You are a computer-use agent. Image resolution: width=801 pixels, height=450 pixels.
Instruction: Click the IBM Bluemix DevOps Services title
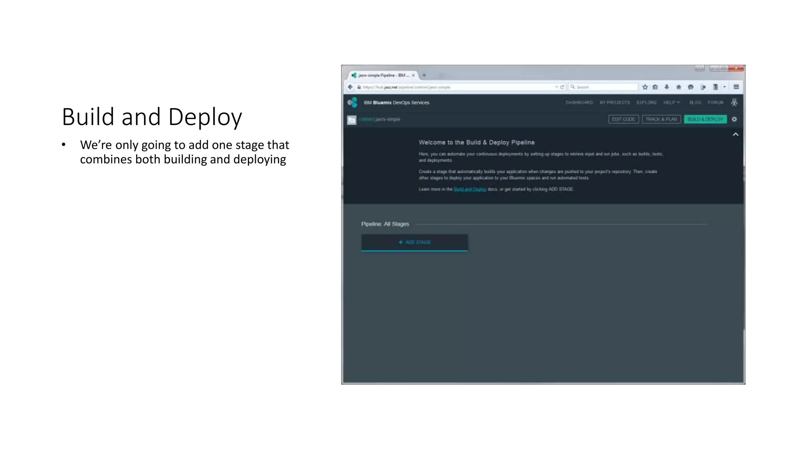[x=397, y=102]
